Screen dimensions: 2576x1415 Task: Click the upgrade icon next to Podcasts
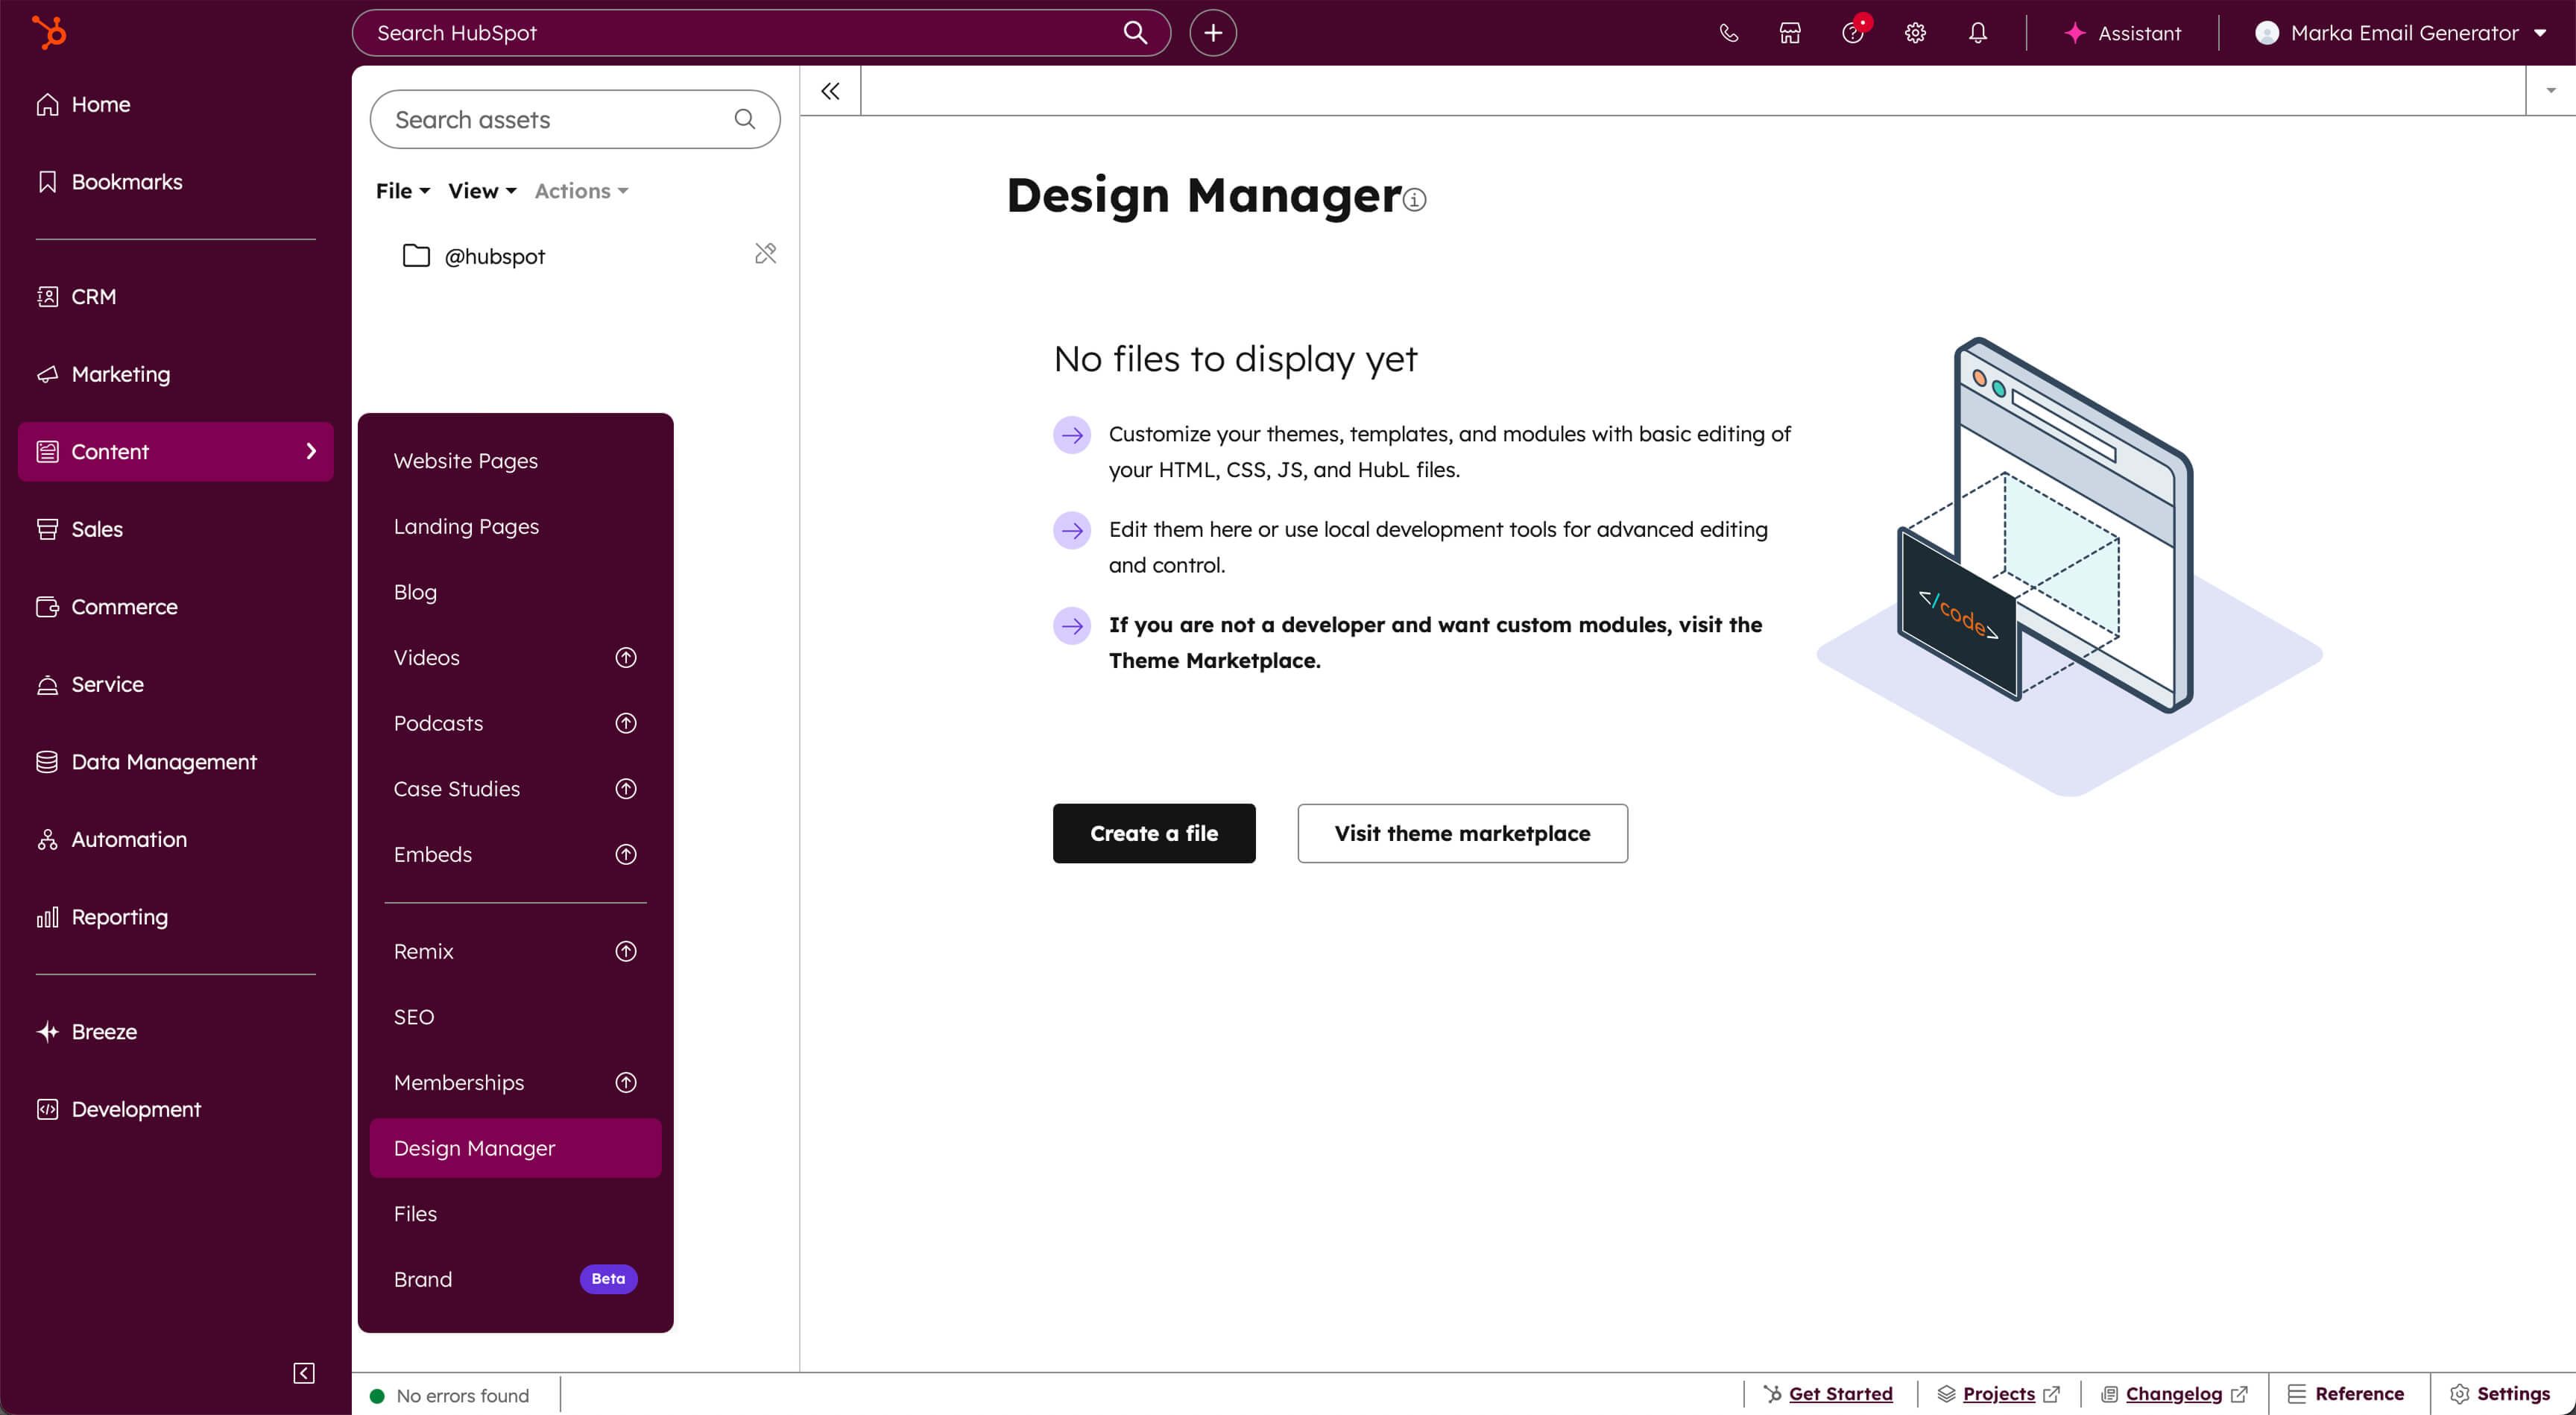(x=625, y=723)
